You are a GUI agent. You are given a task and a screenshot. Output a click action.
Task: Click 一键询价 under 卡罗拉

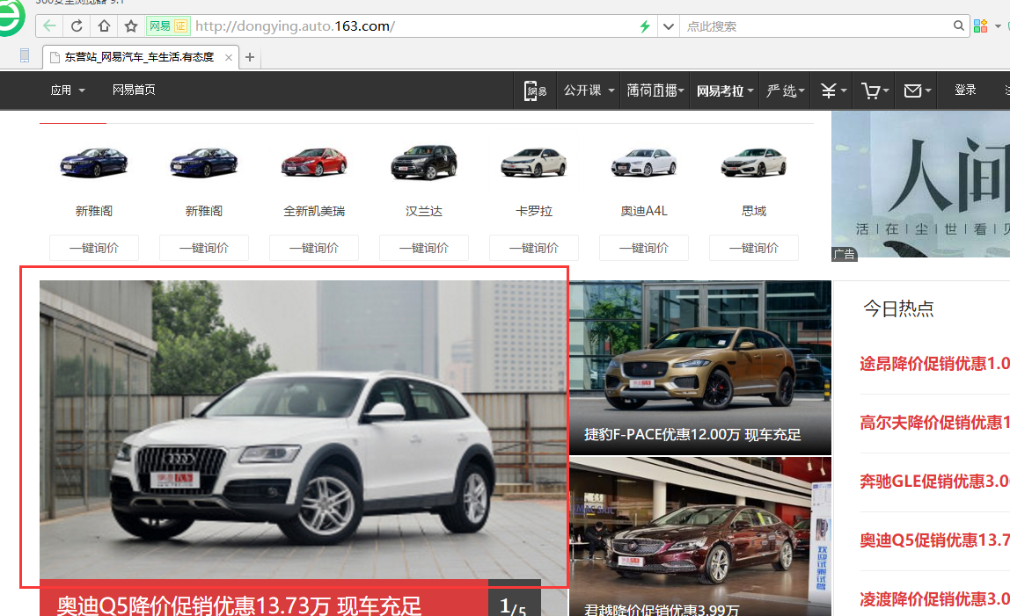coord(534,248)
